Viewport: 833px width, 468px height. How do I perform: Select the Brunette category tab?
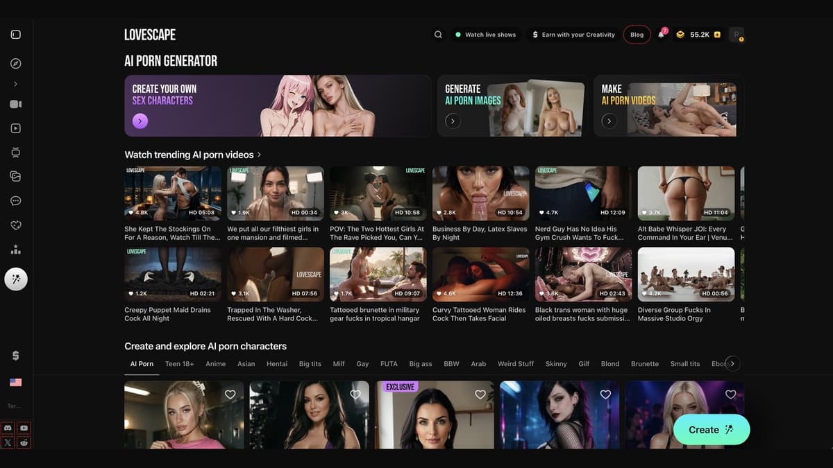645,364
